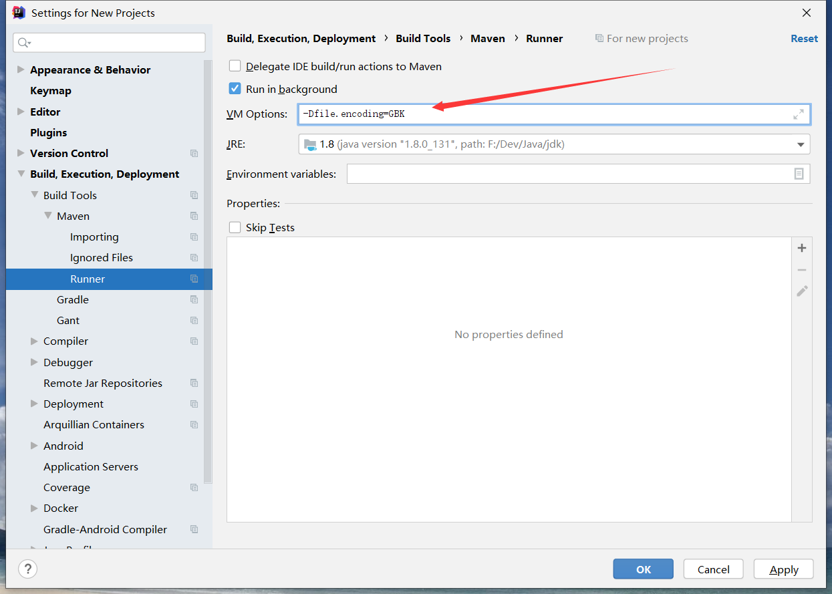The image size is (832, 594).
Task: Expand the Docker node
Action: click(x=34, y=508)
